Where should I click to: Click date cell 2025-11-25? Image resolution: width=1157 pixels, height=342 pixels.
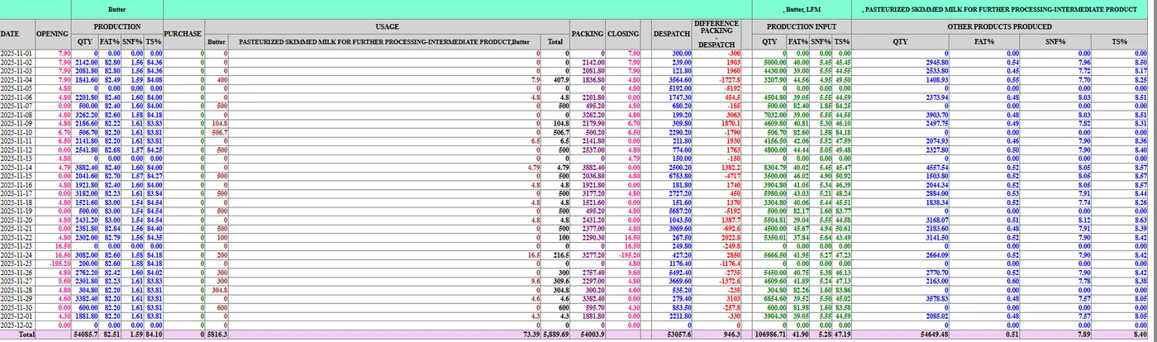click(17, 264)
